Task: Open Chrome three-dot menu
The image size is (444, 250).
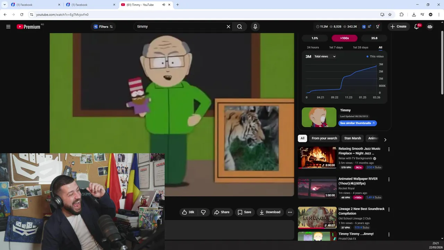Action: (x=439, y=15)
